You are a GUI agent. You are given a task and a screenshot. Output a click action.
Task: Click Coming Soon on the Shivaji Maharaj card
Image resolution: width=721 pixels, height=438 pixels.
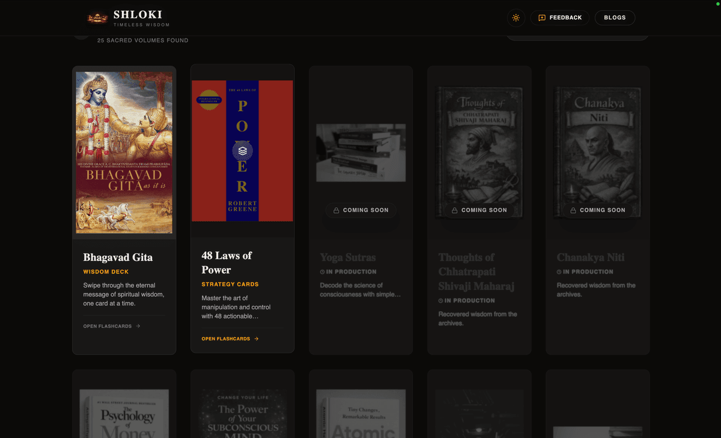pyautogui.click(x=484, y=210)
